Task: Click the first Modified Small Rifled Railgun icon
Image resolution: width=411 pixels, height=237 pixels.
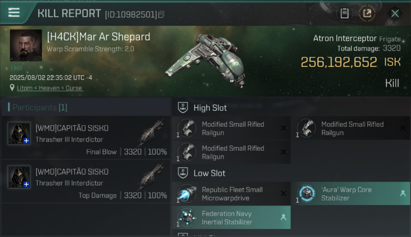Action: point(187,128)
